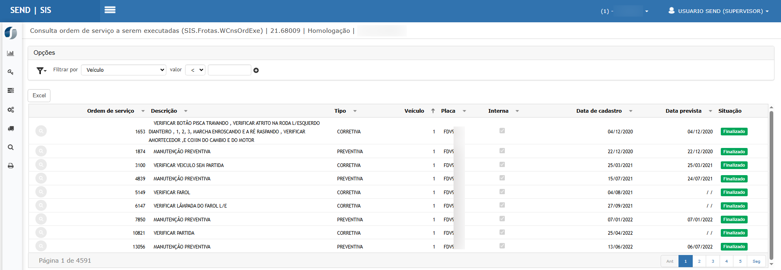Toggle Interna checkbox for order 1653
The width and height of the screenshot is (781, 270).
(502, 131)
